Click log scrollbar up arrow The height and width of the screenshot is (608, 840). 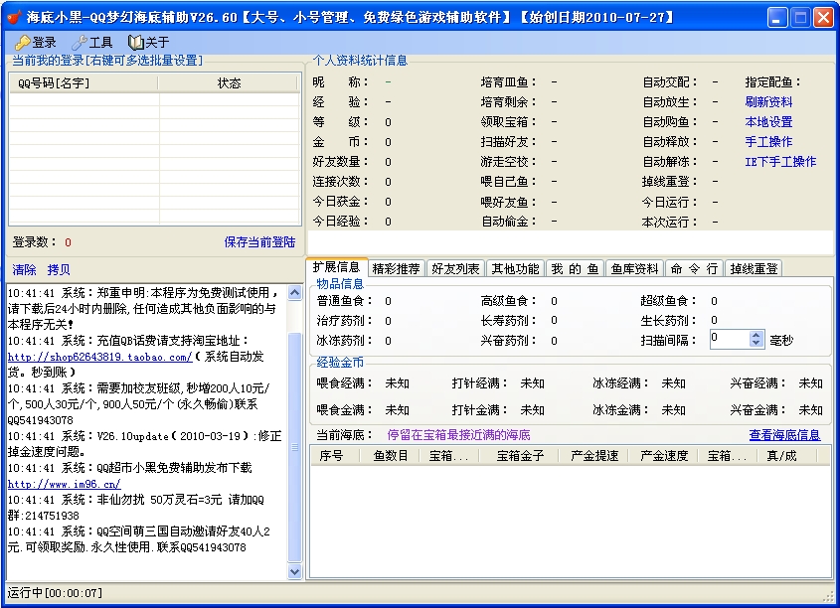pos(294,292)
